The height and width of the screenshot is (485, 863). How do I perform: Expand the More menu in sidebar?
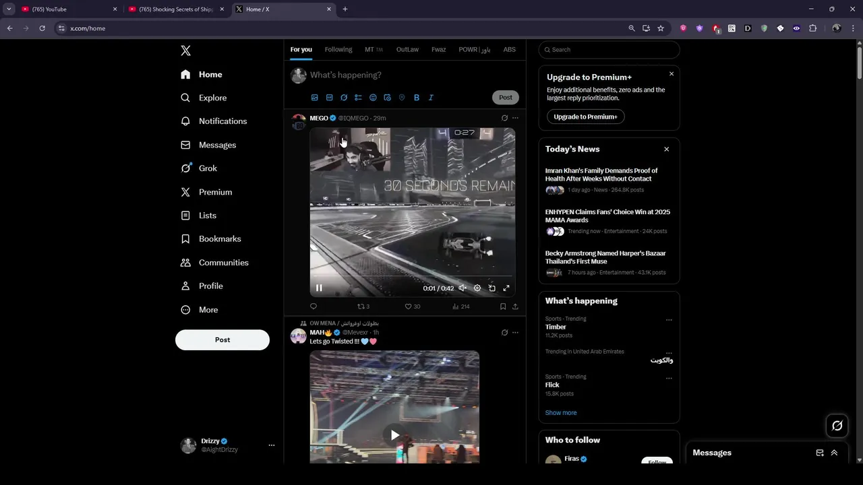[200, 310]
